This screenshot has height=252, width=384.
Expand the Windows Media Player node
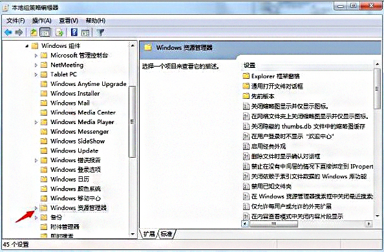coord(36,122)
